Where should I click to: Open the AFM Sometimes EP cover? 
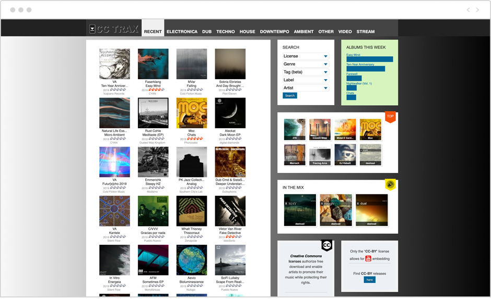[x=153, y=260]
